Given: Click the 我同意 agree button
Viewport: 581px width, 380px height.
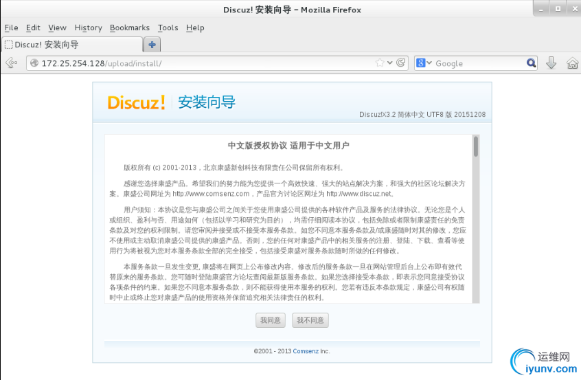Looking at the screenshot, I should 271,320.
